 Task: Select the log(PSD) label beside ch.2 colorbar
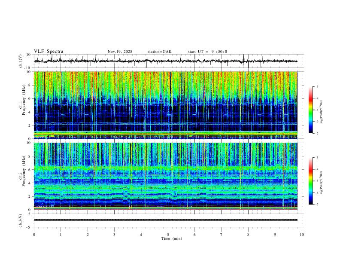pyautogui.click(x=322, y=183)
